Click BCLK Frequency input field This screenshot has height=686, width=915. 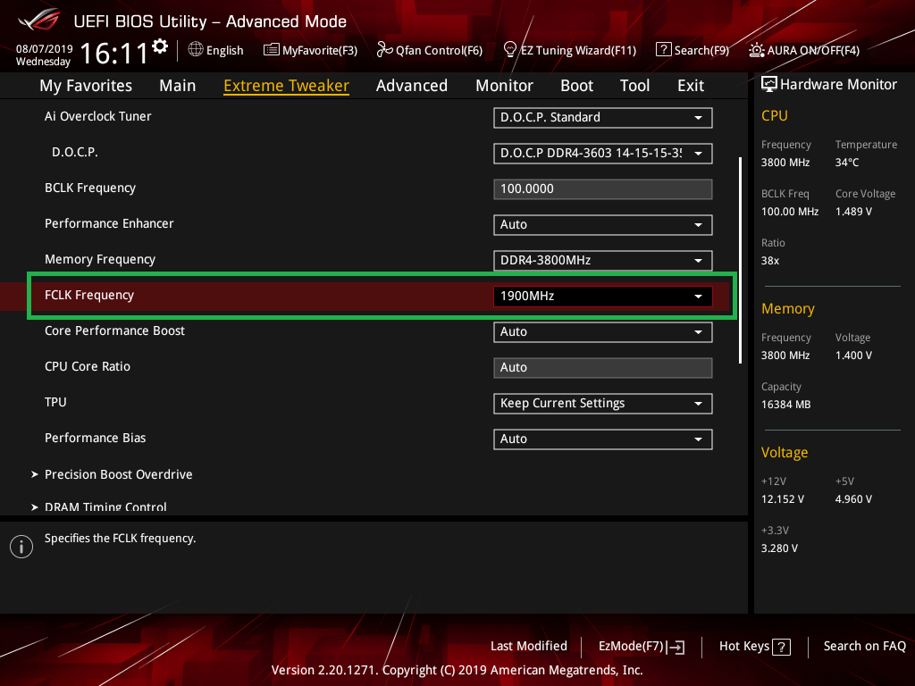pyautogui.click(x=603, y=189)
